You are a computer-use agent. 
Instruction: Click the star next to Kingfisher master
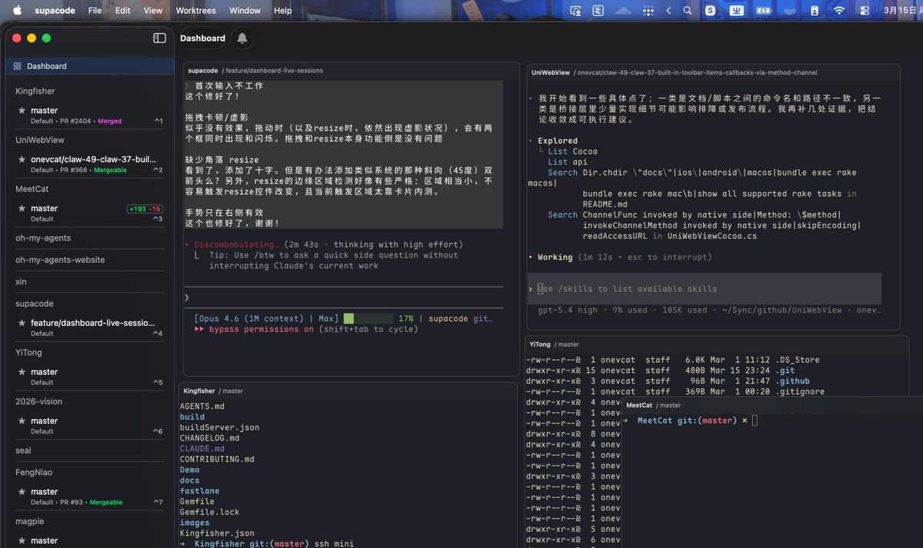click(x=22, y=111)
